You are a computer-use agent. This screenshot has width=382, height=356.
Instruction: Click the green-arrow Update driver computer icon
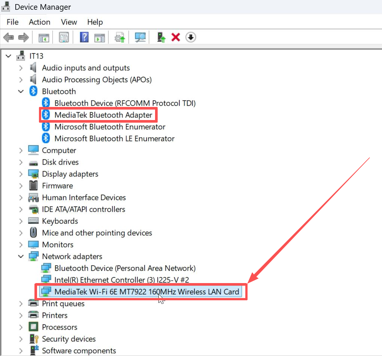point(161,37)
